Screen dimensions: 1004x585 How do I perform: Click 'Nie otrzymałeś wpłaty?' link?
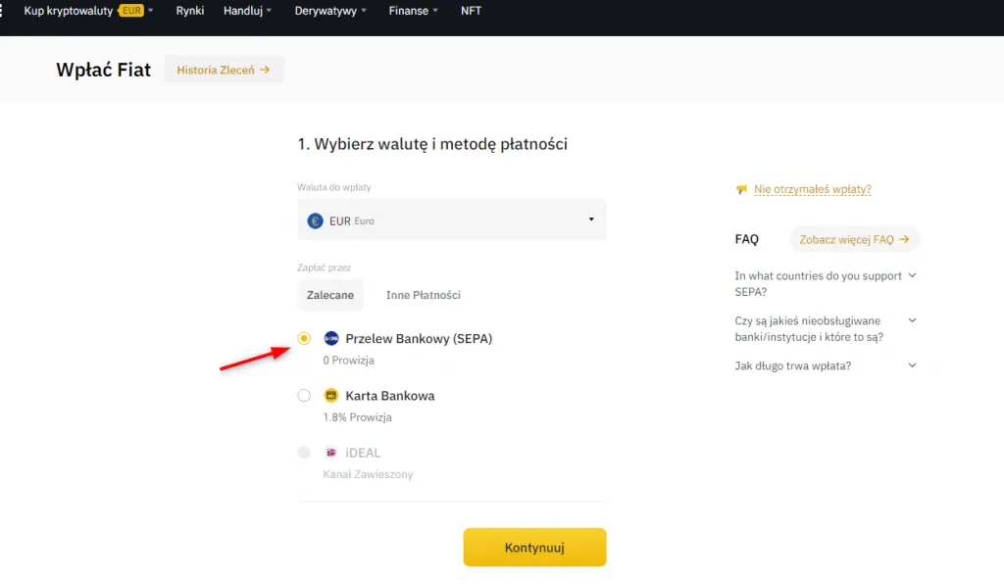coord(812,189)
